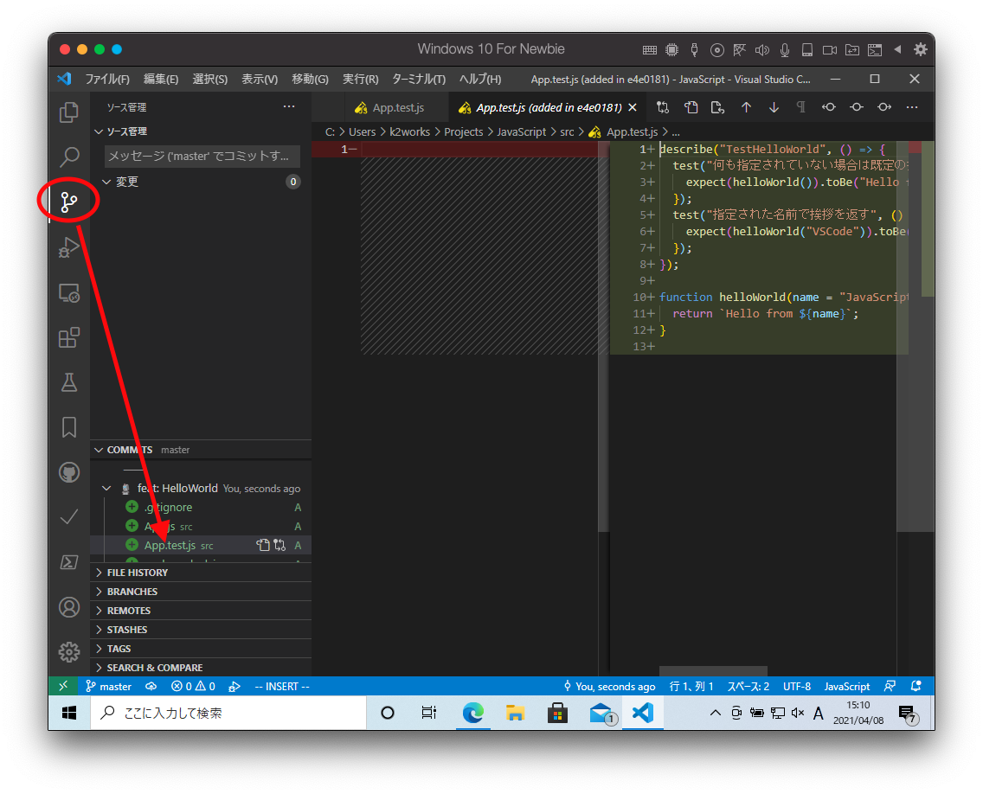This screenshot has height=794, width=983.
Task: Open the Run and Debug view
Action: [69, 247]
